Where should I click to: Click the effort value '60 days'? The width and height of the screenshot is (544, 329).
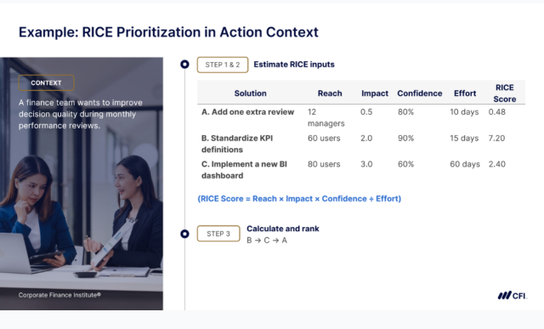click(x=465, y=164)
